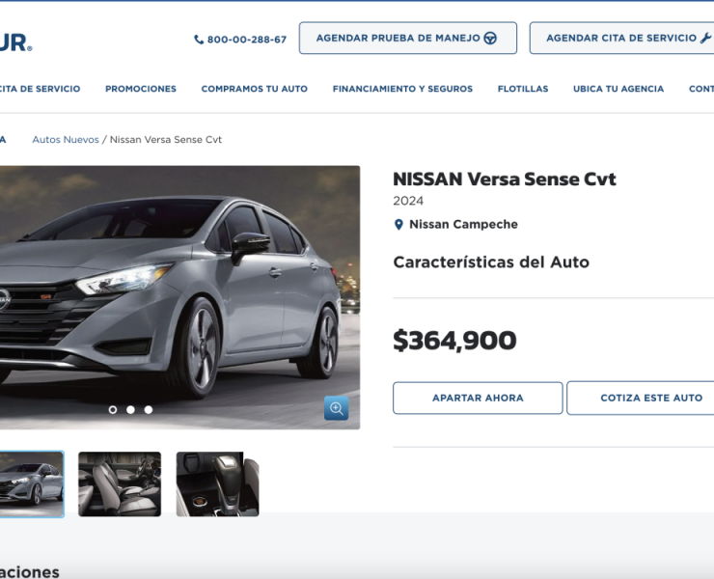Click the wrench icon in service button
The width and height of the screenshot is (714, 579).
[x=705, y=38]
